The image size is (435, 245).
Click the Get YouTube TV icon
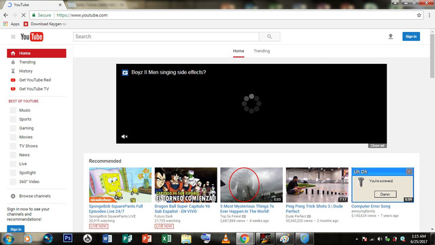click(13, 89)
